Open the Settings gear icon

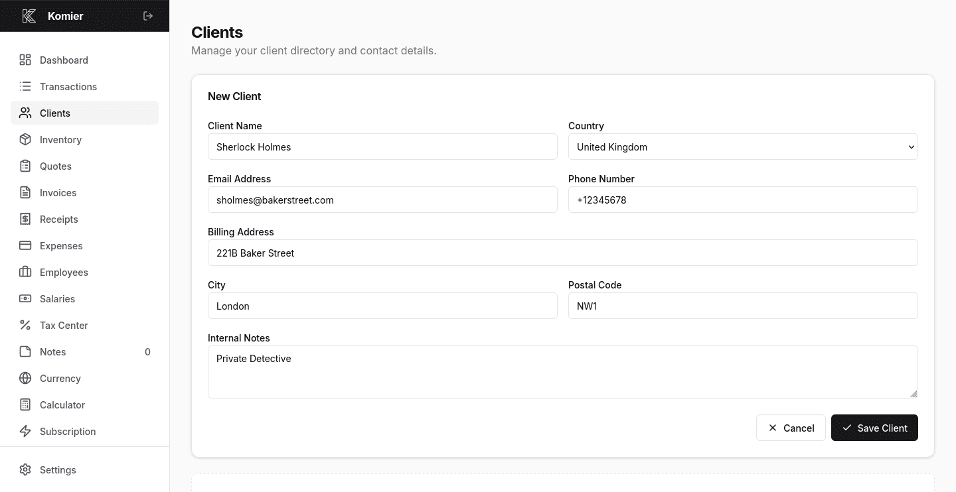click(x=25, y=469)
